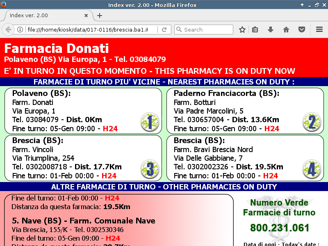Go to the Firefox home page
This screenshot has width=328, height=246.
286,30
